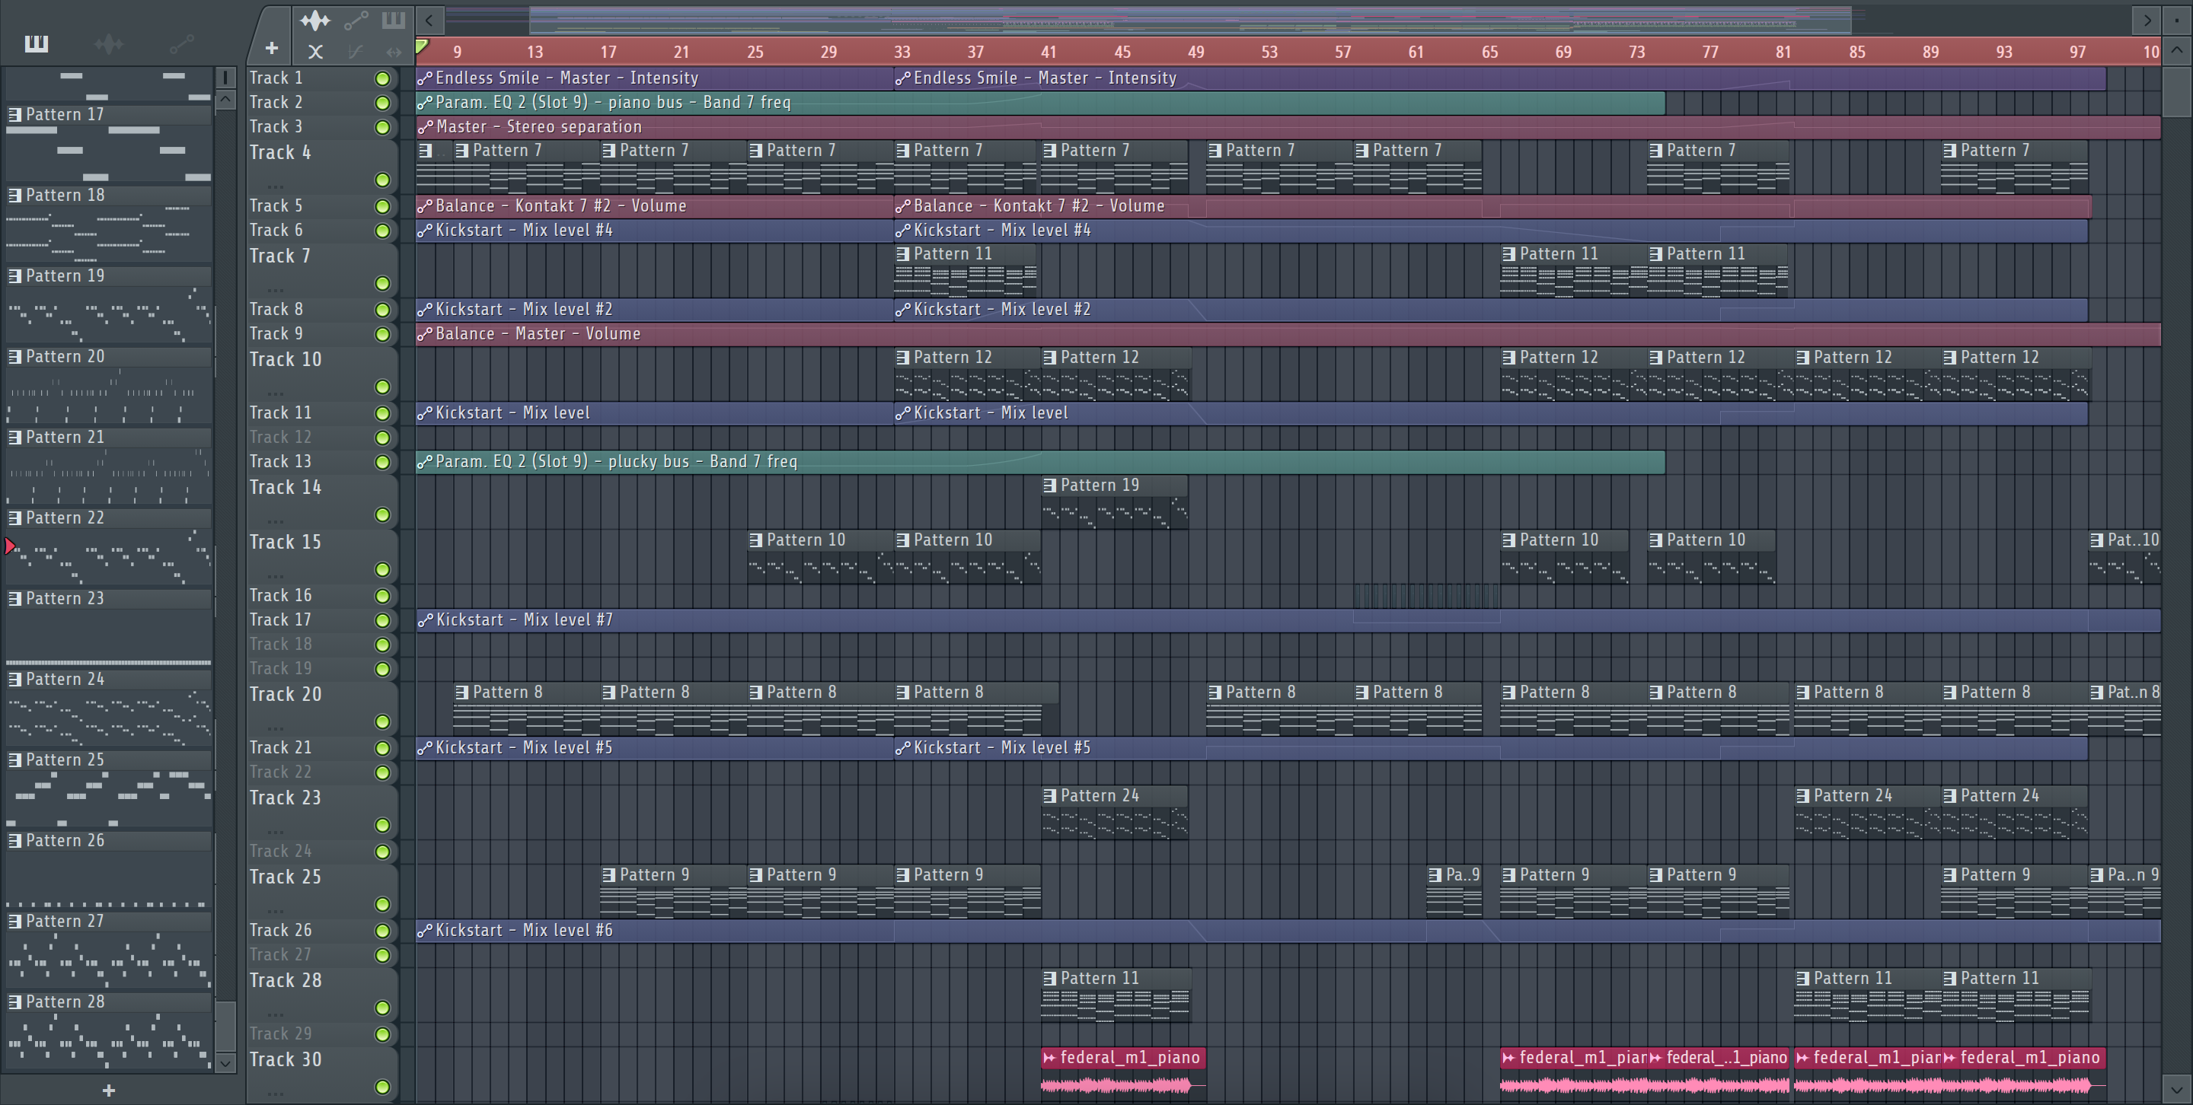Open clip menu of first Pattern 10 on Track 15

coord(756,540)
